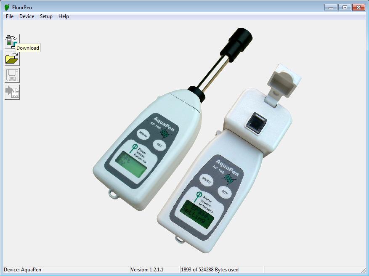Click the Device: AquaPen status text

22,270
